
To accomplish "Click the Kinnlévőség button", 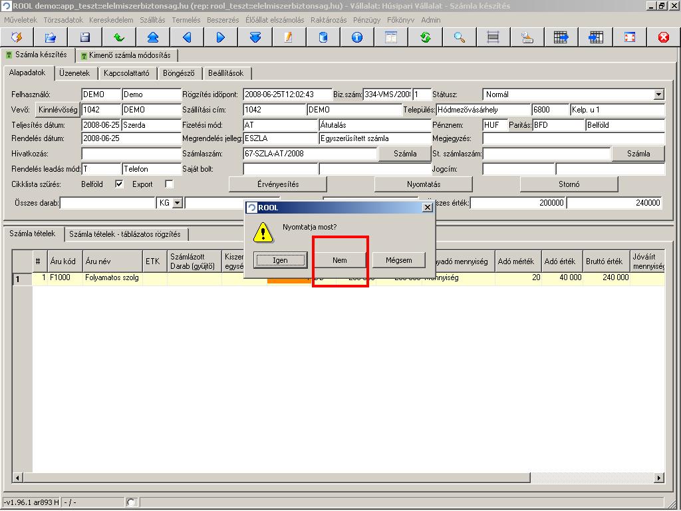I will pyautogui.click(x=58, y=110).
